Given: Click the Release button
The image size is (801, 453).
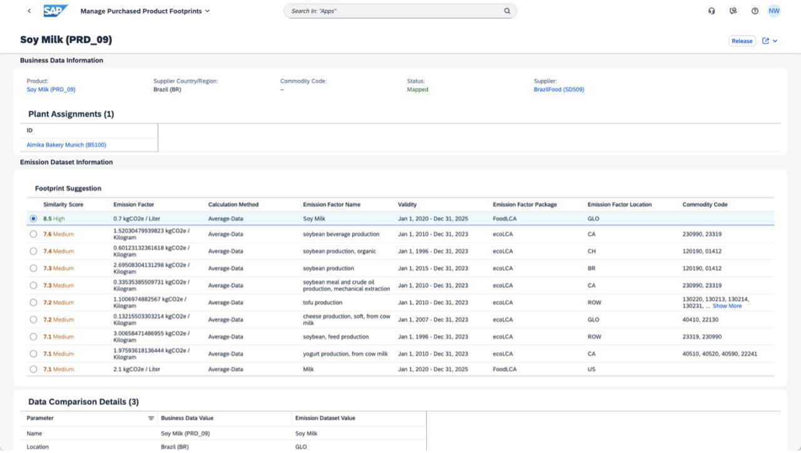Looking at the screenshot, I should pyautogui.click(x=742, y=41).
